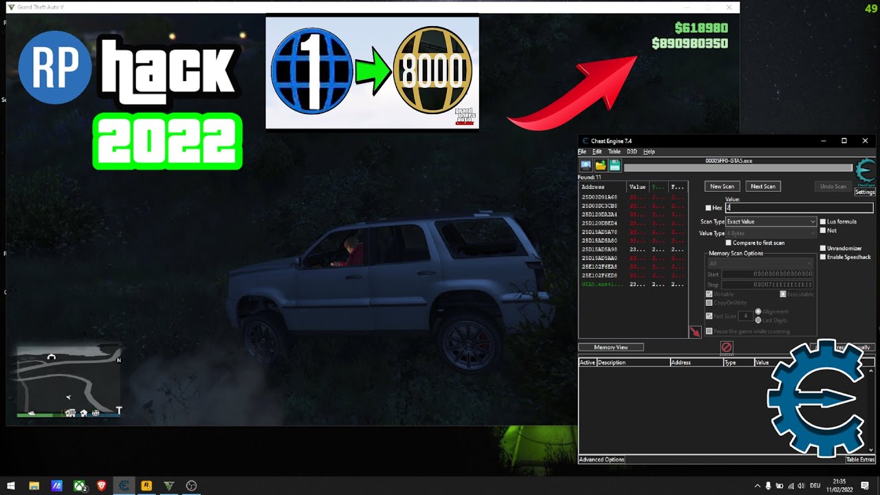Click the New Scan button
Viewport: 880px width, 495px height.
point(723,186)
